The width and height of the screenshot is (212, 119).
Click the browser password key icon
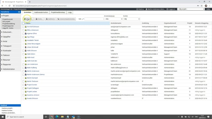tap(198, 6)
